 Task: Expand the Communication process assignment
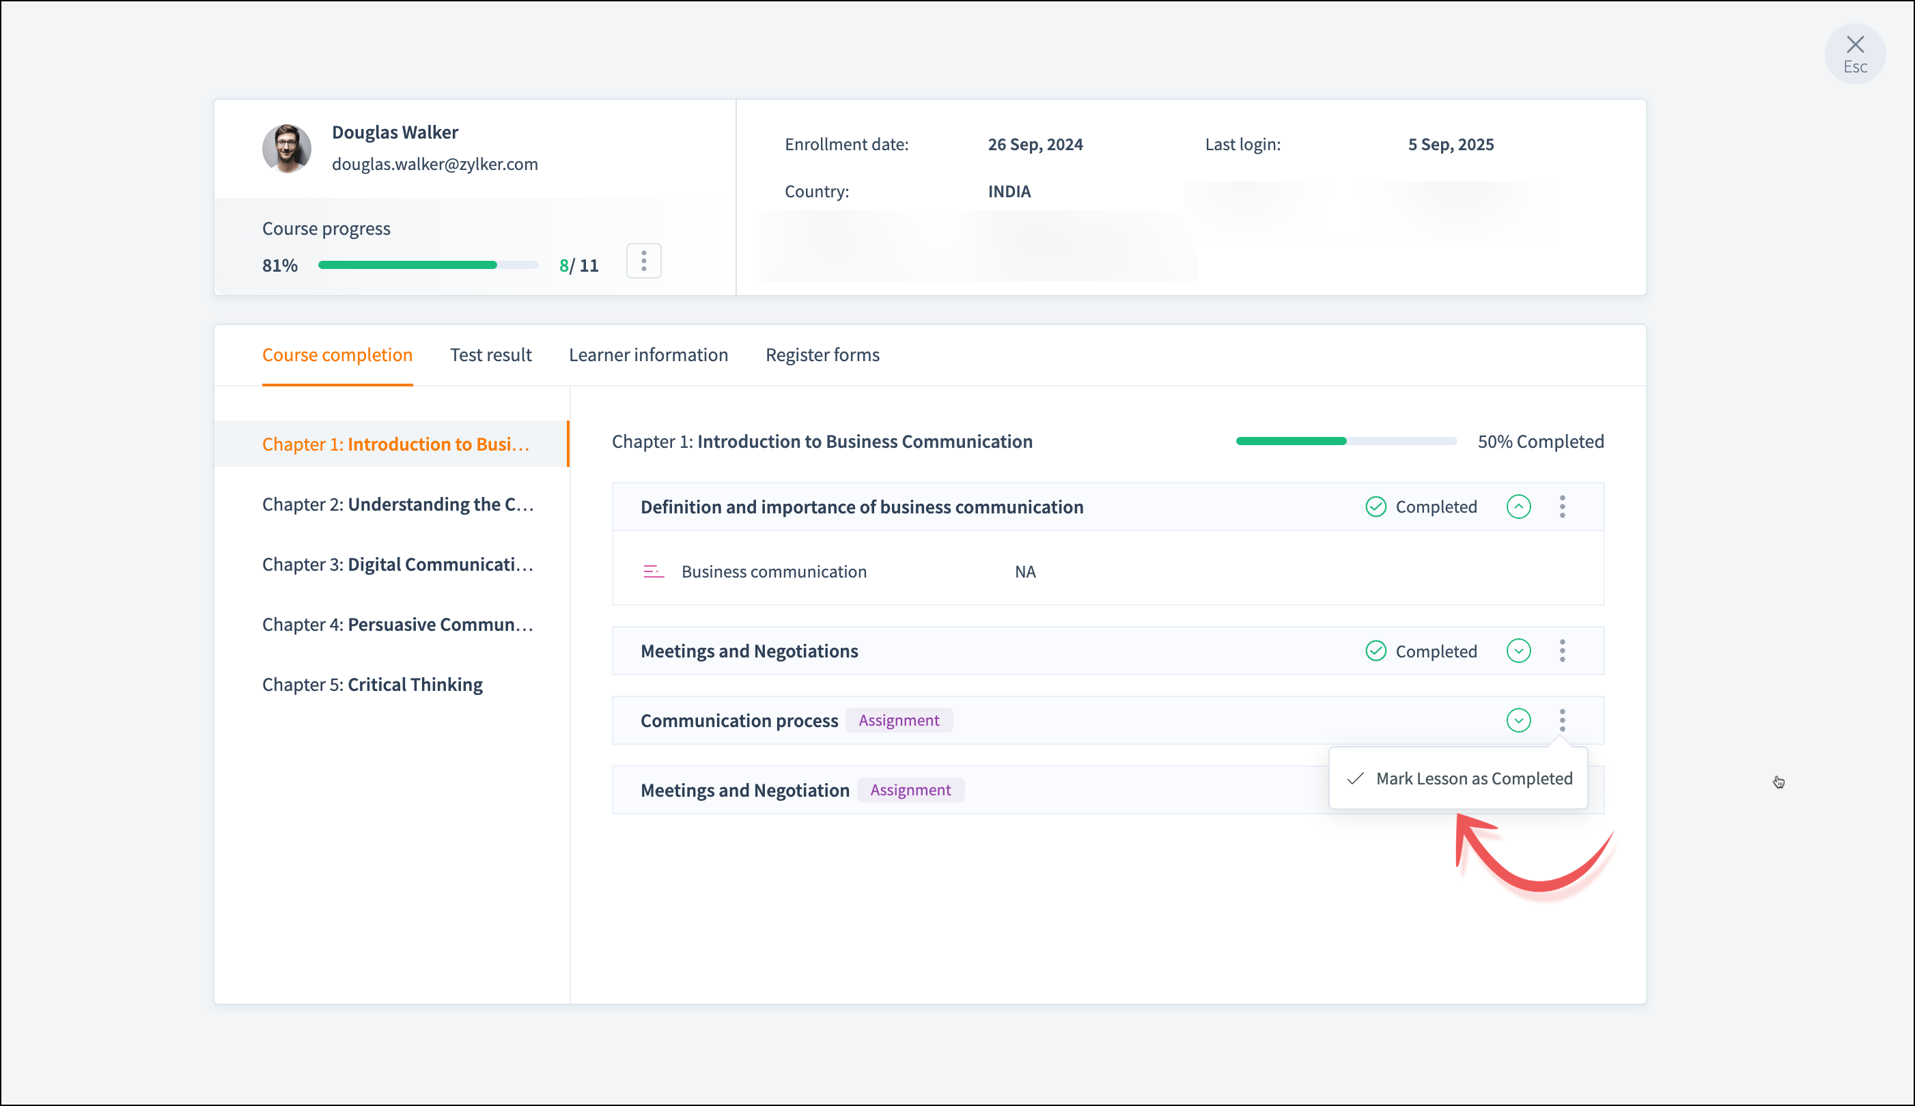tap(1518, 720)
